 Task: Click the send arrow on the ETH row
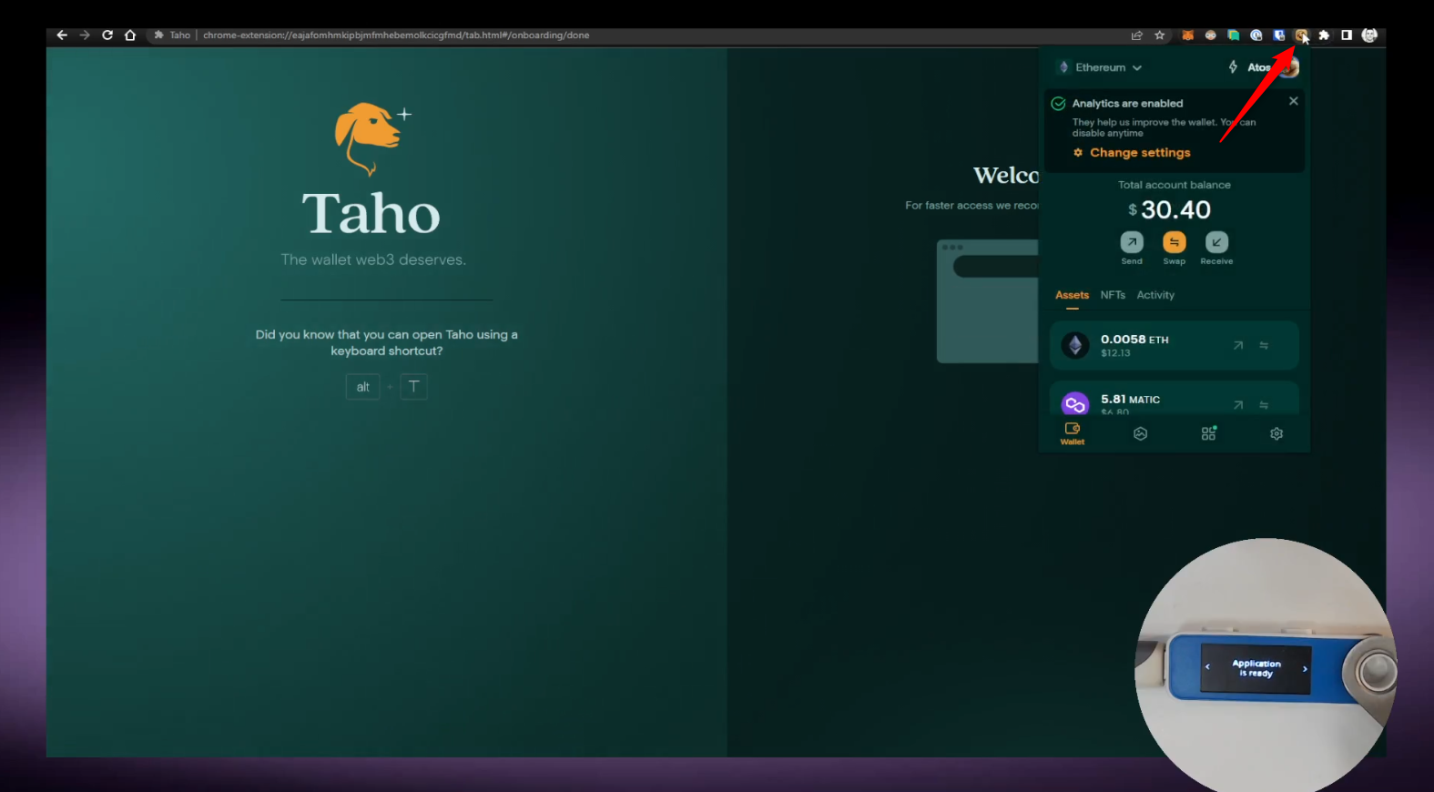click(1238, 346)
